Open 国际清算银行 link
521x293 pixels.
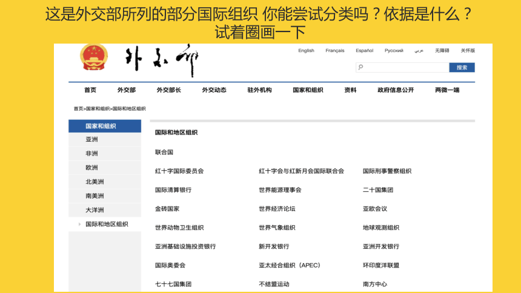click(x=173, y=190)
